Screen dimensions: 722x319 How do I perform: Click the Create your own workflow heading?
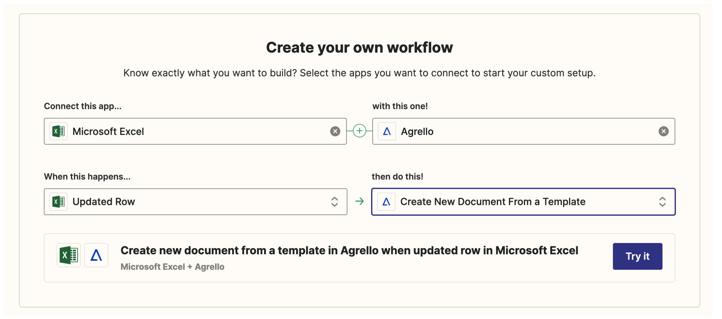coord(360,47)
